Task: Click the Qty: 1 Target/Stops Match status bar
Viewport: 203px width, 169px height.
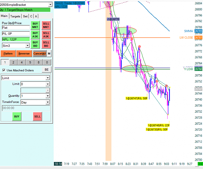Action: pyautogui.click(x=25, y=10)
